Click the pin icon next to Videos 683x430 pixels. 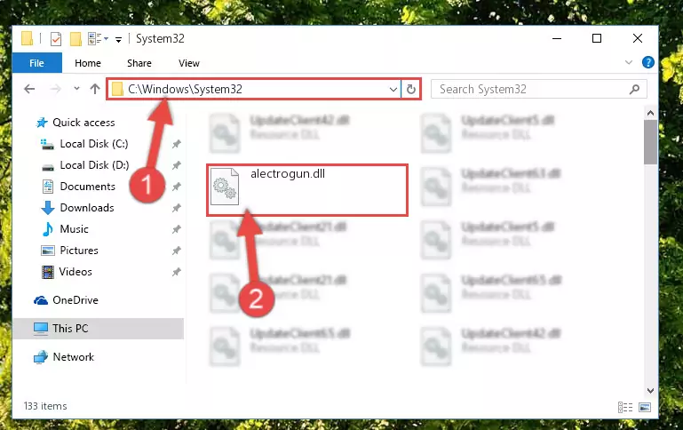177,272
